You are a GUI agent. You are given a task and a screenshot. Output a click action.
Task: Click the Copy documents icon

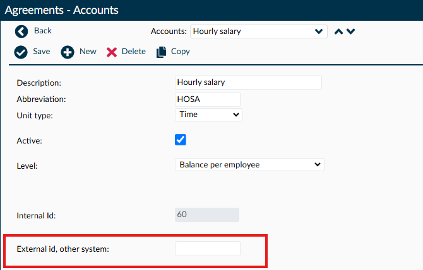coord(161,52)
